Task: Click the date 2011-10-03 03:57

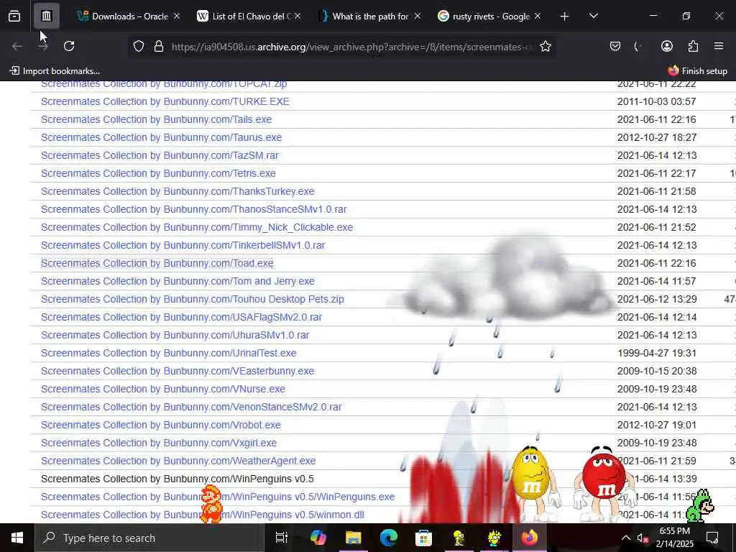Action: [x=657, y=101]
